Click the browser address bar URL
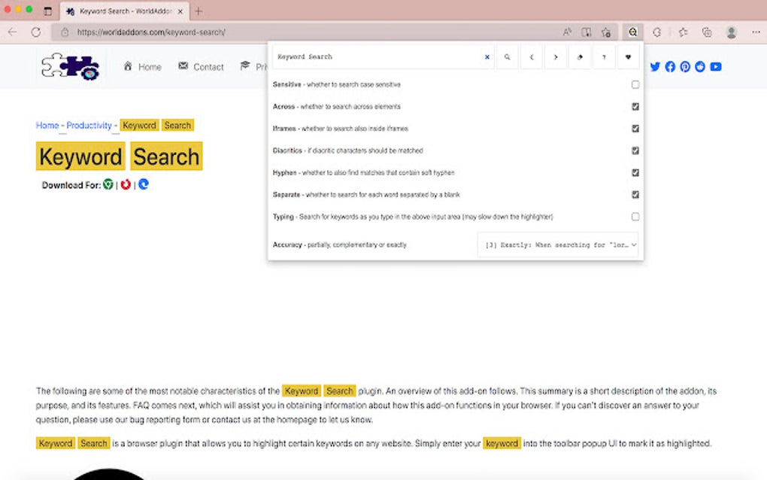The height and width of the screenshot is (480, 767). click(151, 32)
